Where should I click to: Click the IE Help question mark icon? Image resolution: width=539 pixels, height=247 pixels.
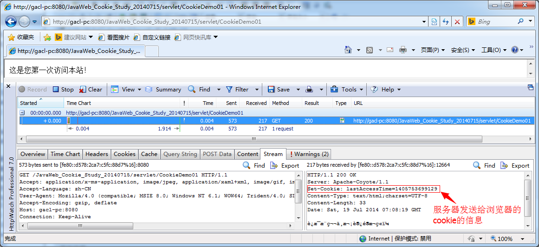[514, 50]
